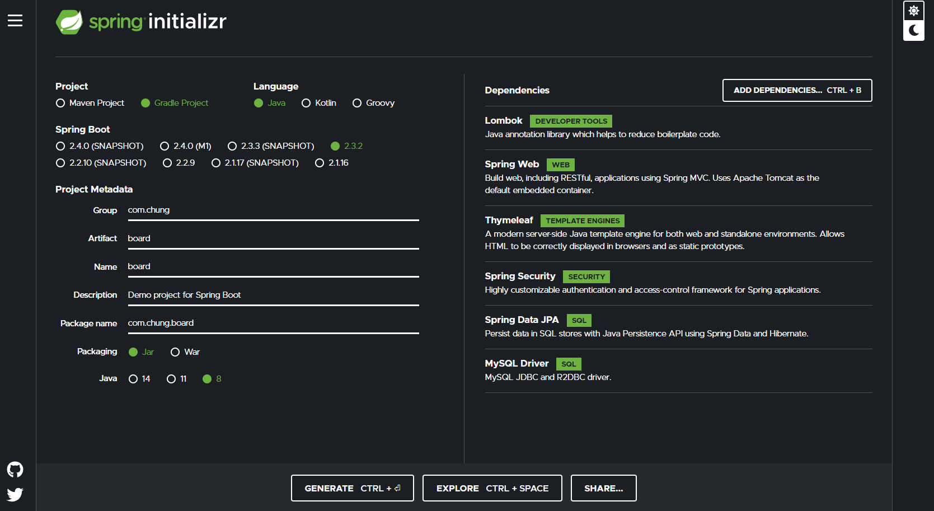Choose Groovy as the language
934x511 pixels.
tap(374, 103)
